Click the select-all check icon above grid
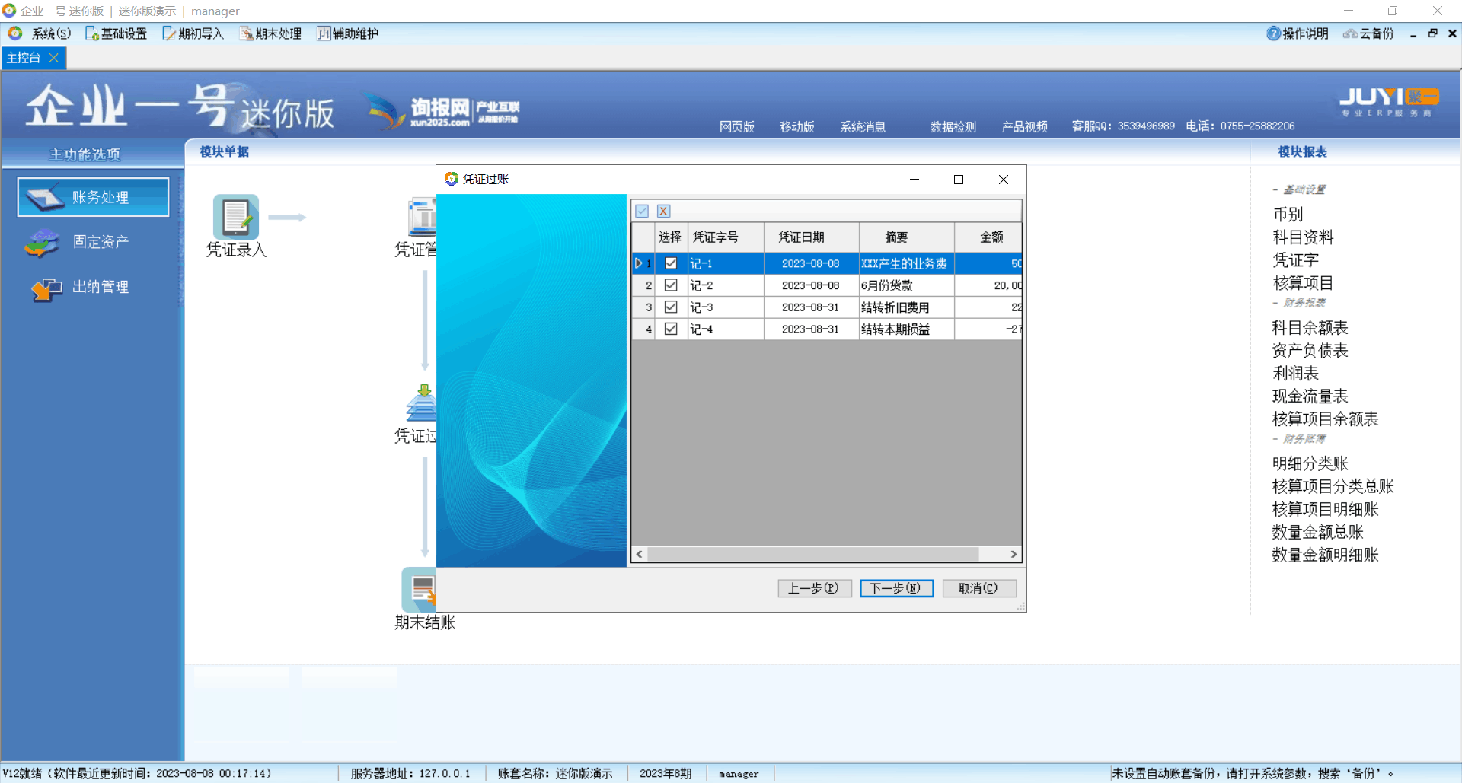The image size is (1462, 783). (642, 212)
